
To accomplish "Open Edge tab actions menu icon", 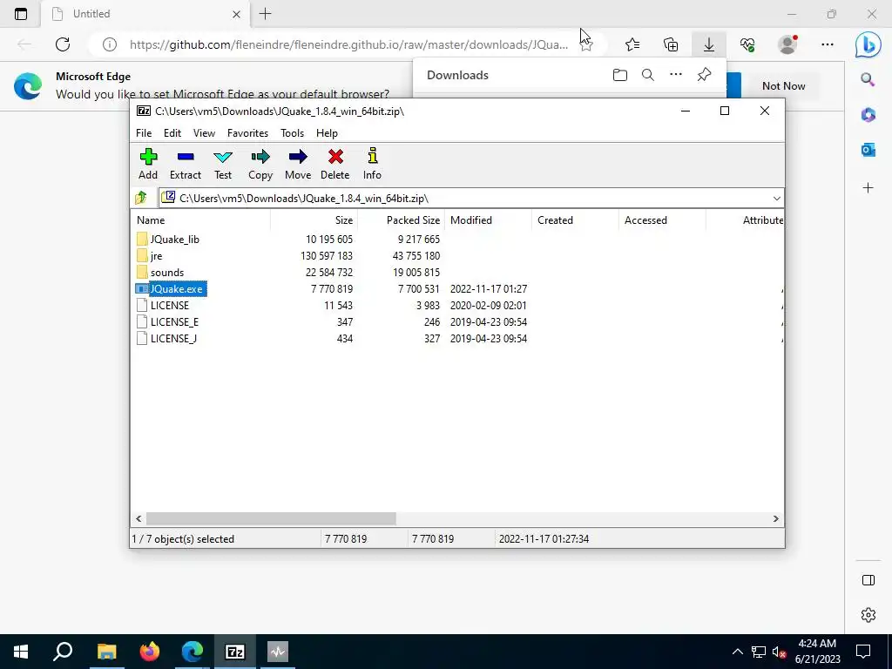I will [x=21, y=14].
